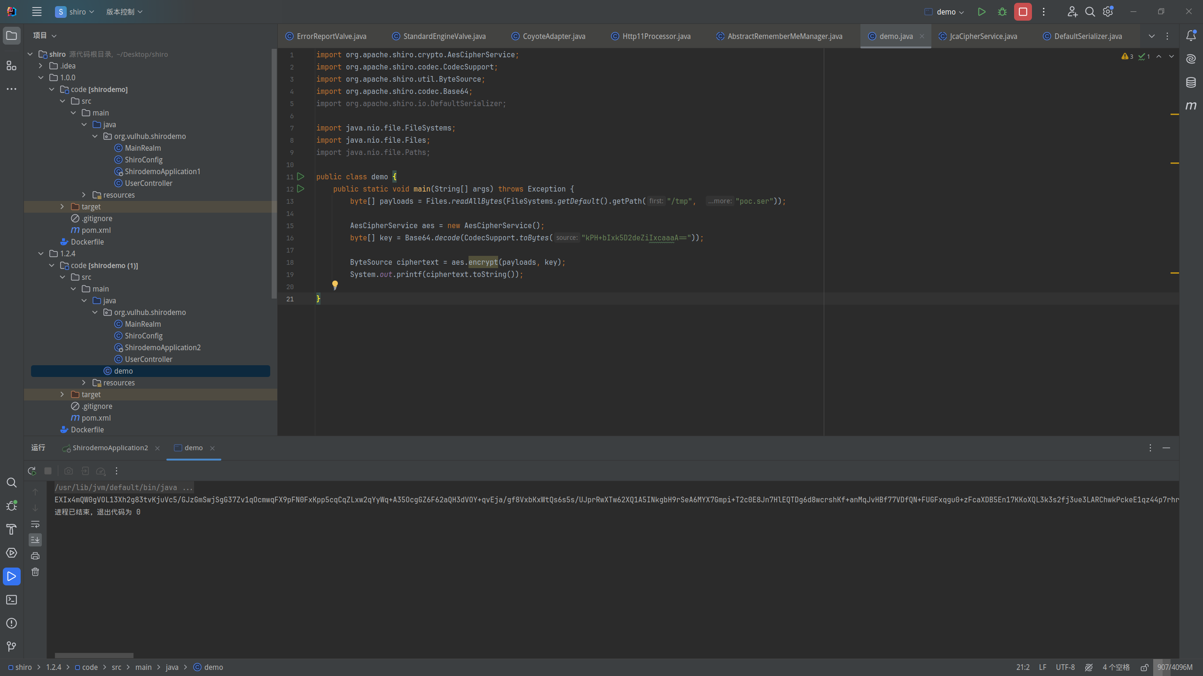Screen dimensions: 1203x676
Task: Toggle the Project tool window
Action: [12, 36]
